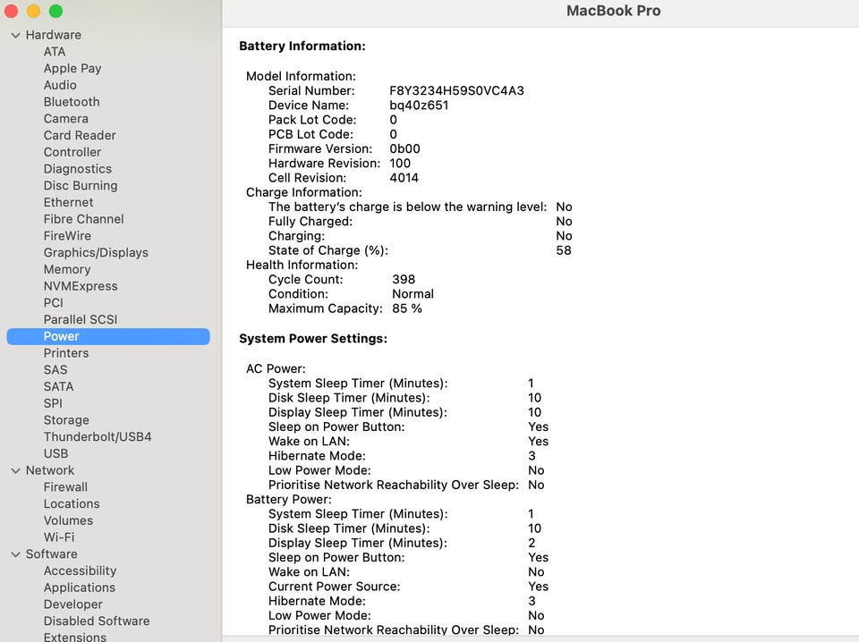This screenshot has height=642, width=859.
Task: Select Camera in the sidebar
Action: pos(65,119)
